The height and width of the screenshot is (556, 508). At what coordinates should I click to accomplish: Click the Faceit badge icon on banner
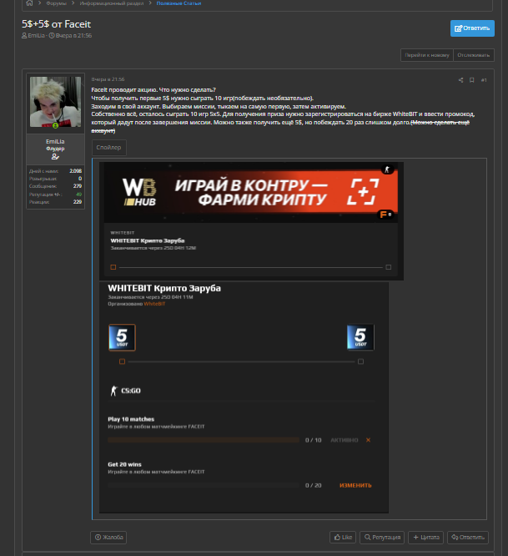[x=385, y=215]
